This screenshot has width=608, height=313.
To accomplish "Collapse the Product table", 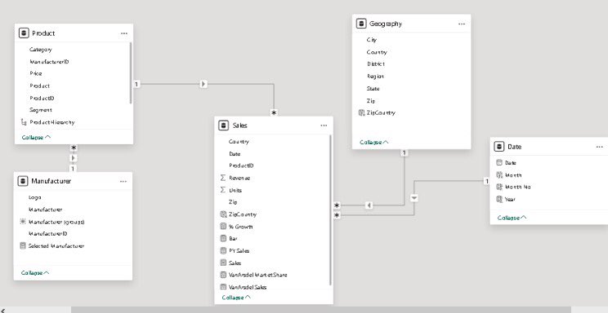I will tap(36, 138).
